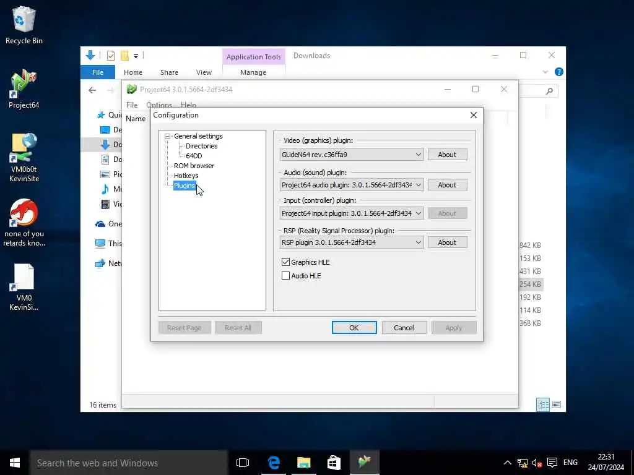Screen dimensions: 634x475
Task: Open the Project64 File menu
Action: [132, 105]
